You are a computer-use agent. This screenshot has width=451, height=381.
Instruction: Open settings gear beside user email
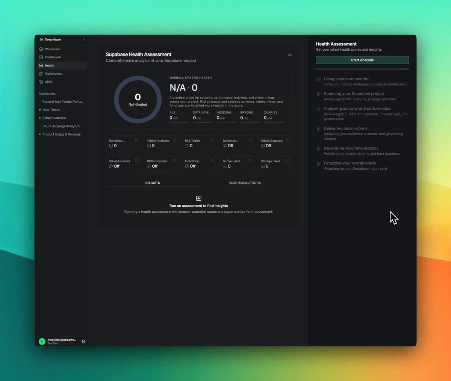point(83,342)
